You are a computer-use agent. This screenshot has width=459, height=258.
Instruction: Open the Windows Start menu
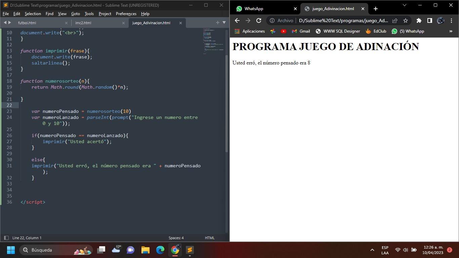click(11, 250)
